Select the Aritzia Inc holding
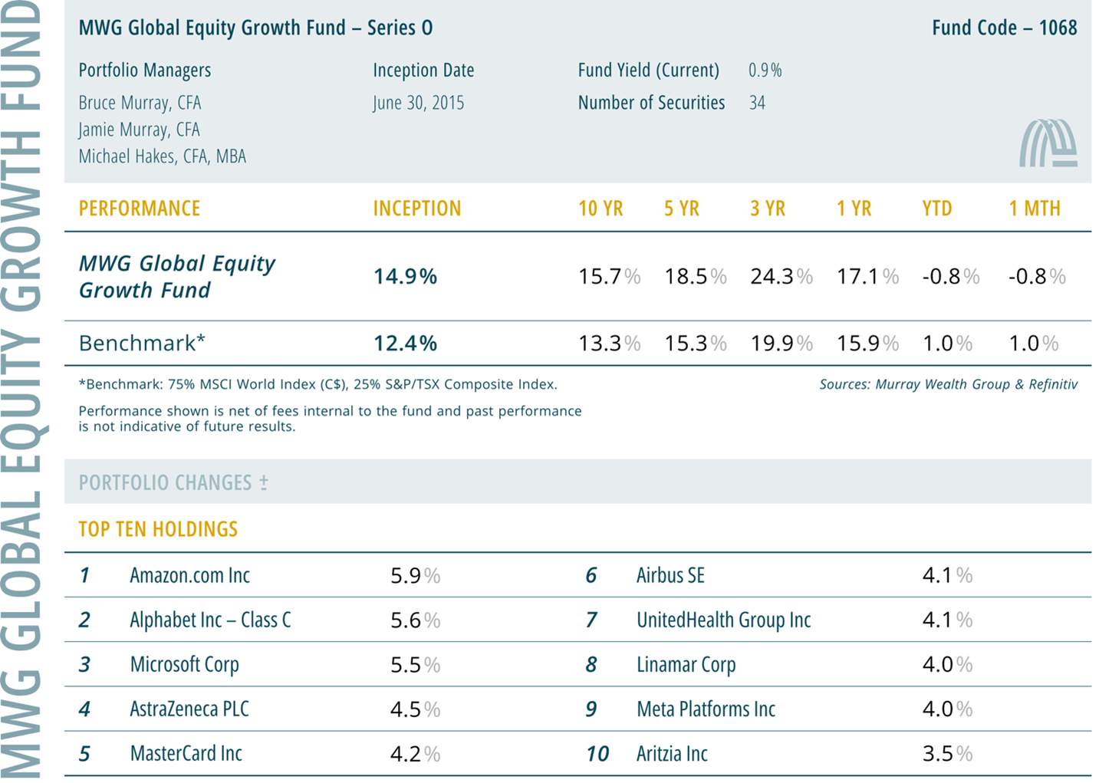This screenshot has height=783, width=1099. pos(672,753)
